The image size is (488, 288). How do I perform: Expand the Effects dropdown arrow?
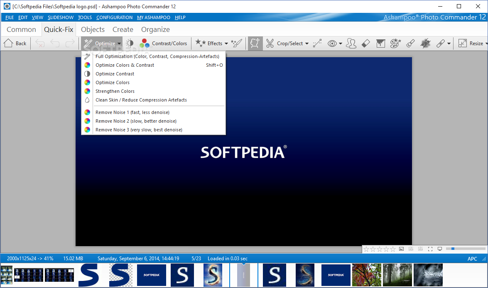(226, 44)
